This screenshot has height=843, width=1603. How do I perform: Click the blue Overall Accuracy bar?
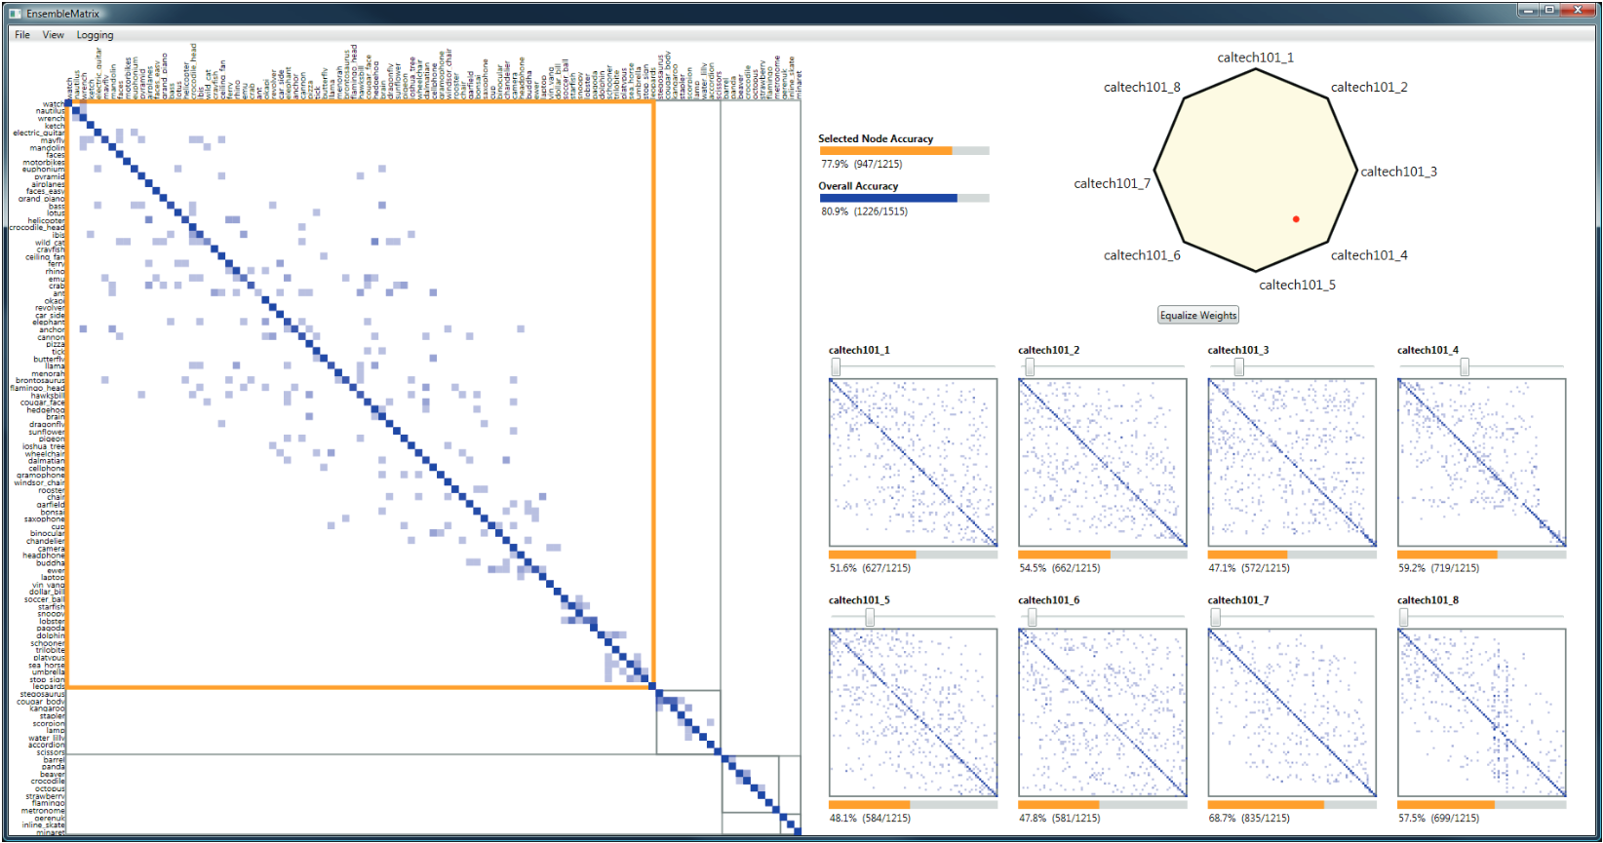click(888, 198)
